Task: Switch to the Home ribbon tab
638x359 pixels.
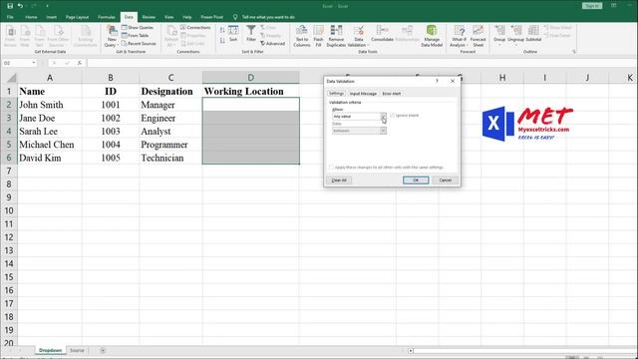Action: 31,17
